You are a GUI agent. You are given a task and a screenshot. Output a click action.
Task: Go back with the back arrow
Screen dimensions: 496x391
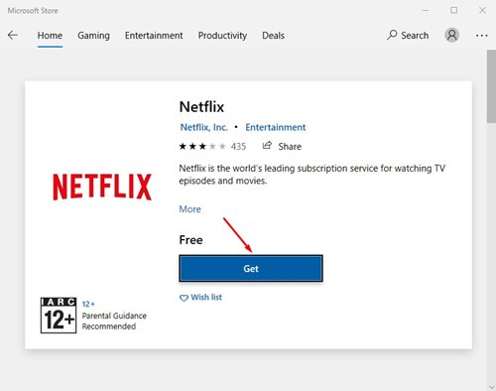tap(13, 35)
